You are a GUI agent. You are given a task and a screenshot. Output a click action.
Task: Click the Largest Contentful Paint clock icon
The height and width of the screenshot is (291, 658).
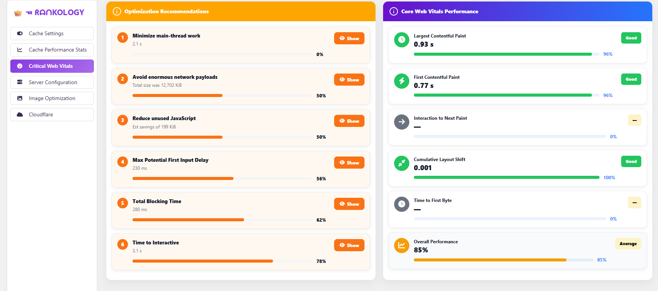[402, 40]
